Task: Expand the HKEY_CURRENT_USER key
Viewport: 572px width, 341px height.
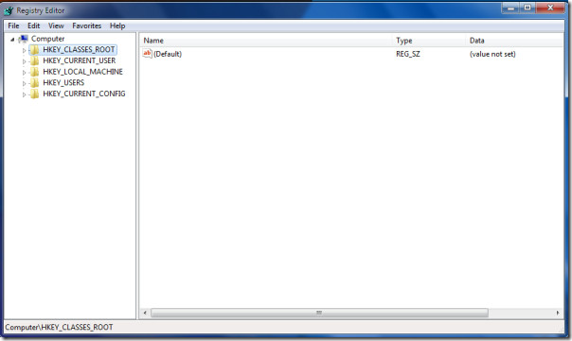Action: tap(24, 61)
